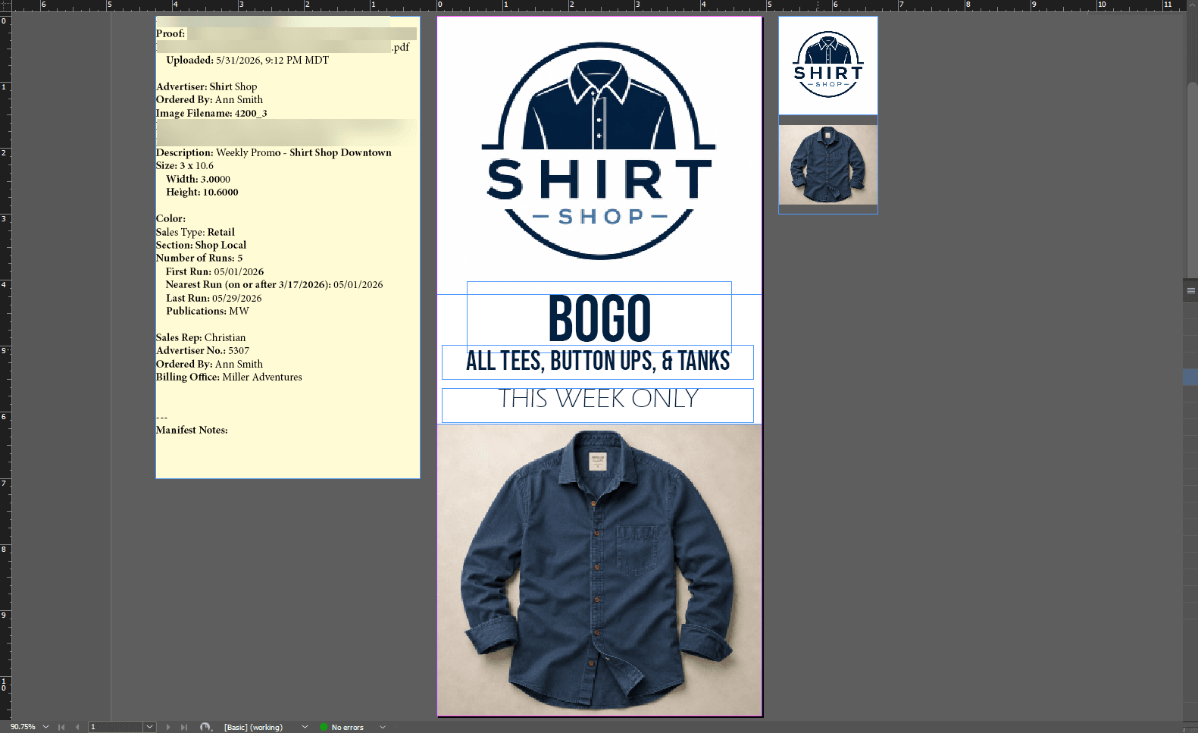Click the Advertiser: Shirt Shop line
The image size is (1198, 733).
[x=206, y=86]
